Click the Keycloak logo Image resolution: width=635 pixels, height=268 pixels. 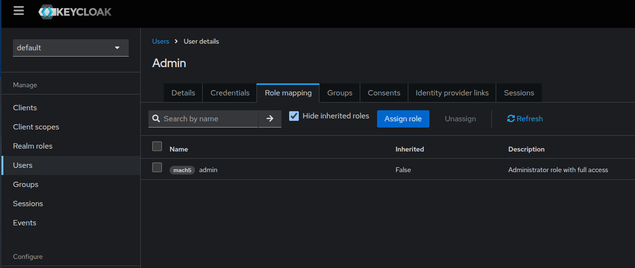point(75,12)
